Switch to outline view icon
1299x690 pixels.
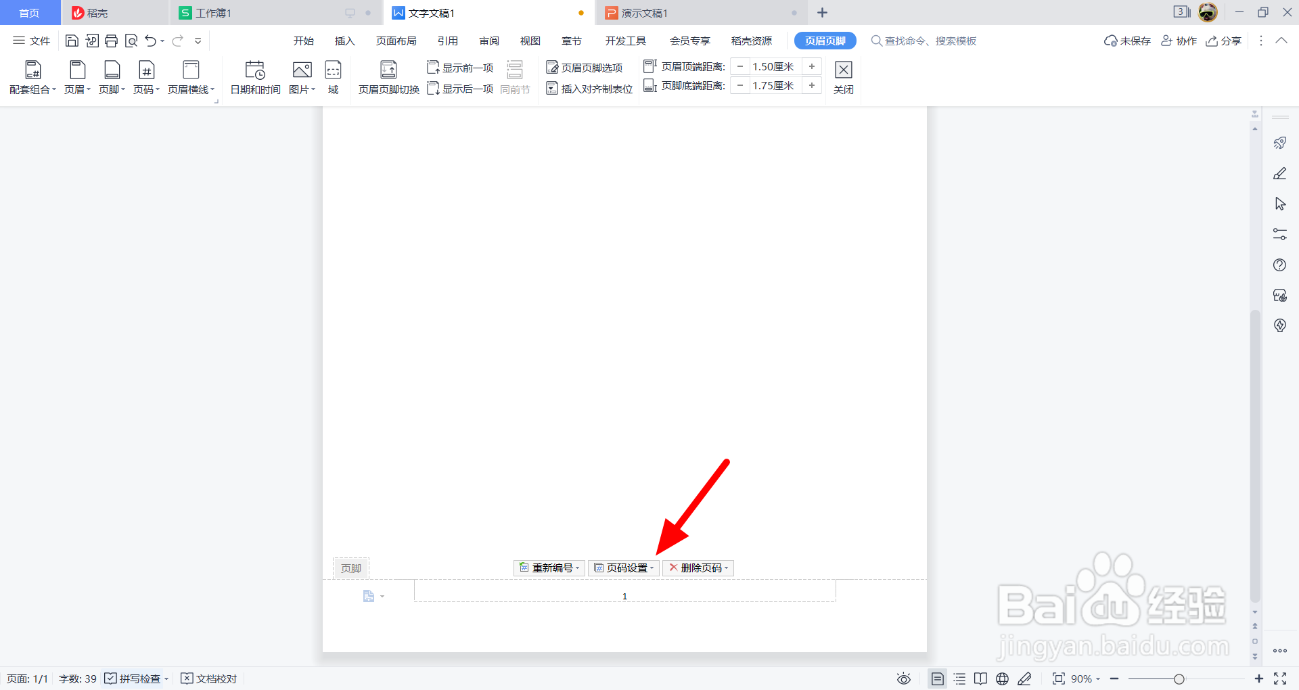(959, 678)
